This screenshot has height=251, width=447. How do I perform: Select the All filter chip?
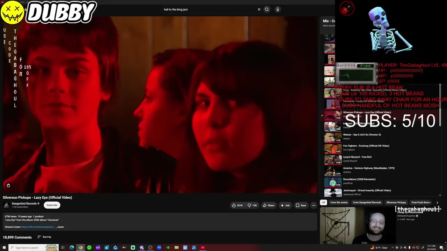[x=323, y=203]
